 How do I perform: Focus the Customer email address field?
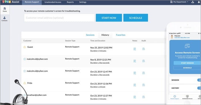pyautogui.click(x=59, y=18)
